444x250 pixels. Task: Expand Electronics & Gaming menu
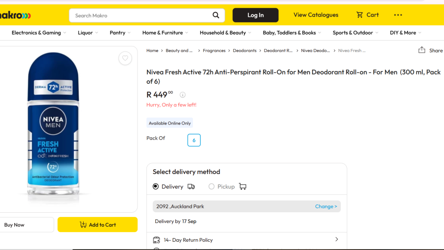pos(39,33)
